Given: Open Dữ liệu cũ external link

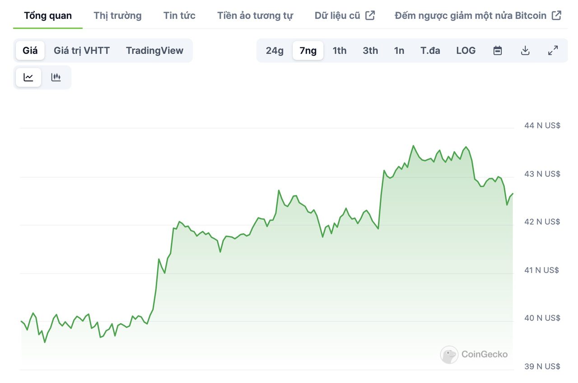Looking at the screenshot, I should coord(345,16).
